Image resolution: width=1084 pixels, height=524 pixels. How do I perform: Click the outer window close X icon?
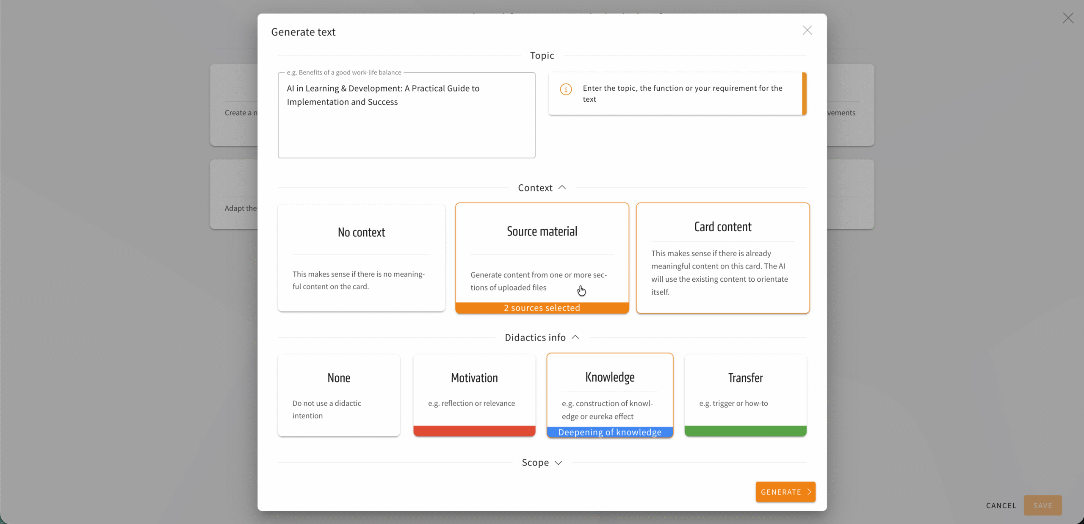pyautogui.click(x=1068, y=18)
